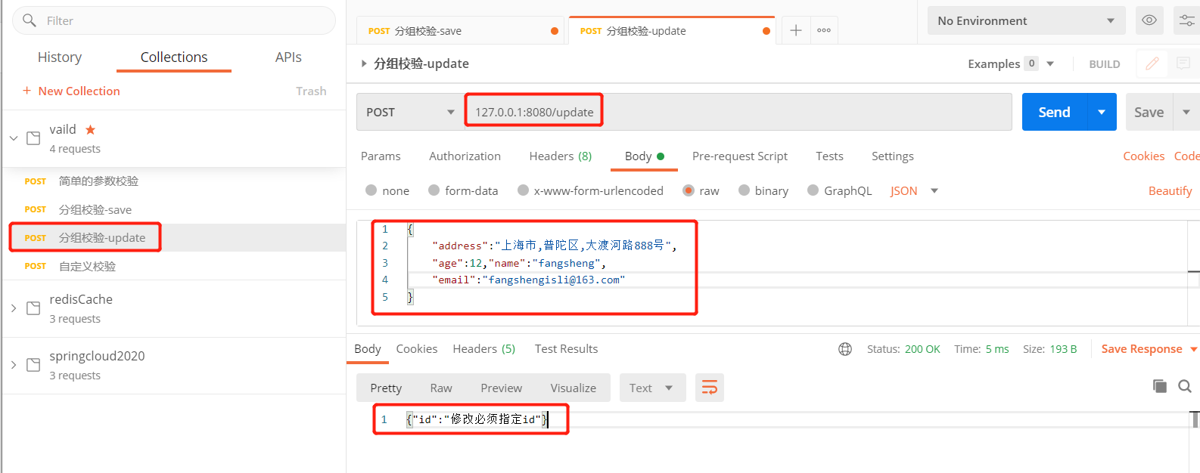Open the comments icon near BUILD

point(1183,63)
